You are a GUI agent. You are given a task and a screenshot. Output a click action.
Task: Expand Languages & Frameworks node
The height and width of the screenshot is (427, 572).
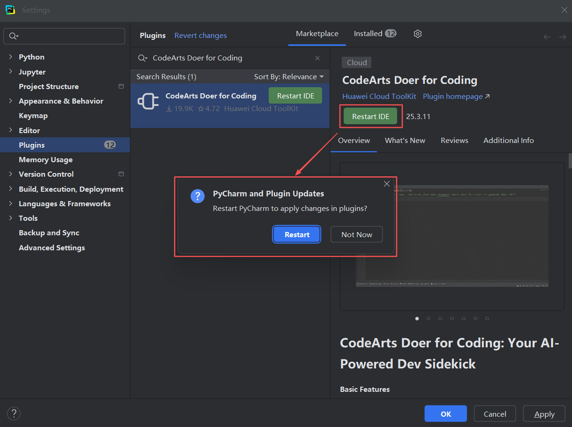pos(11,203)
